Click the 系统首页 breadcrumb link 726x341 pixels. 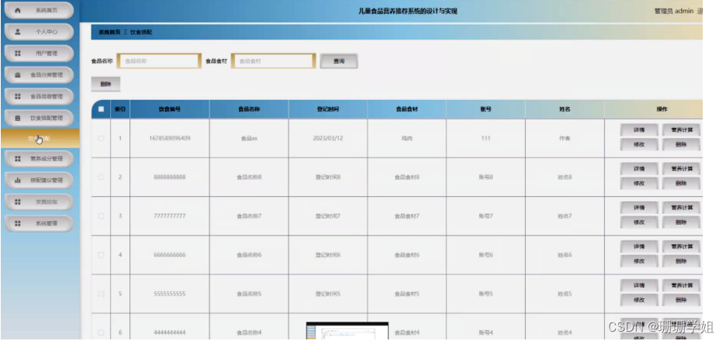109,33
